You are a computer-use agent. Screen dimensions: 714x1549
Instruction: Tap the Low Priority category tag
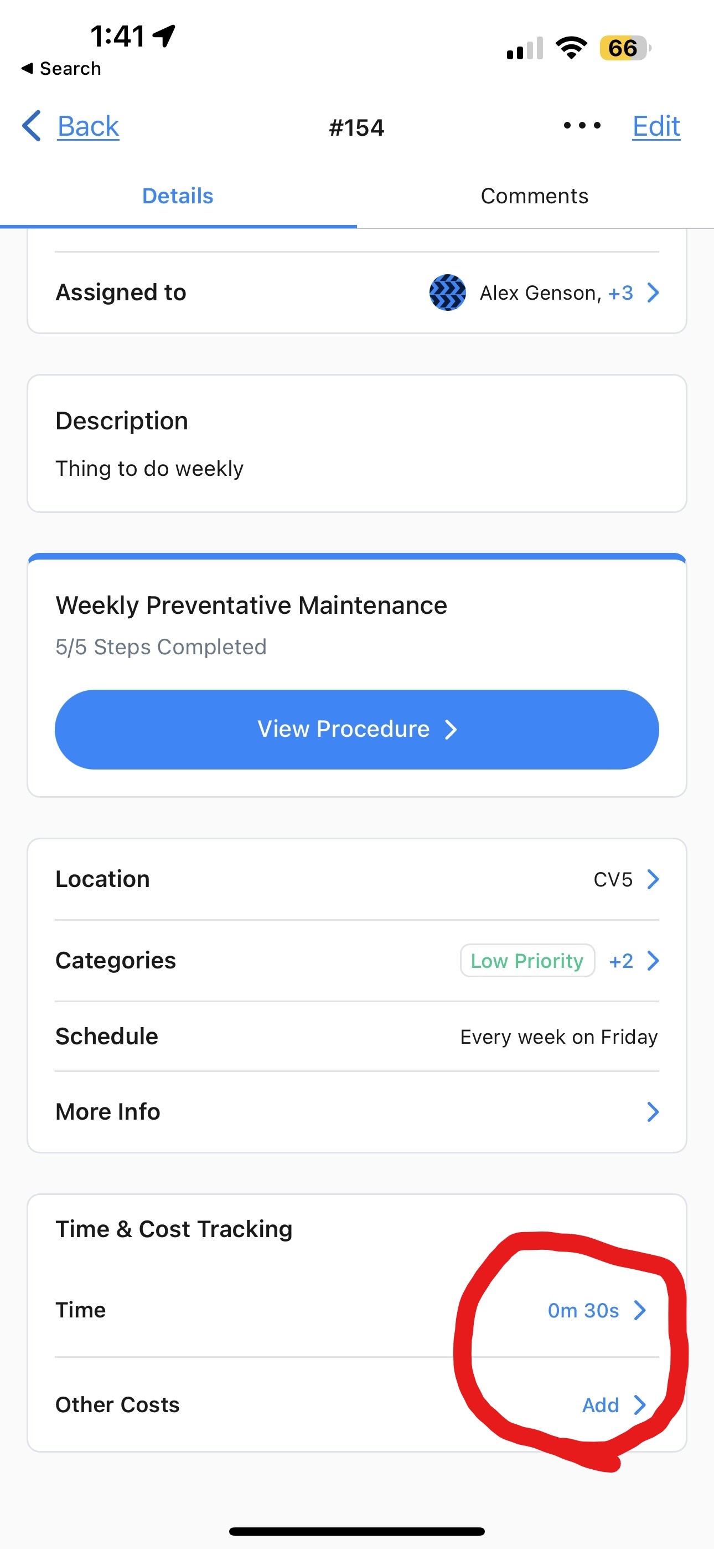point(527,961)
